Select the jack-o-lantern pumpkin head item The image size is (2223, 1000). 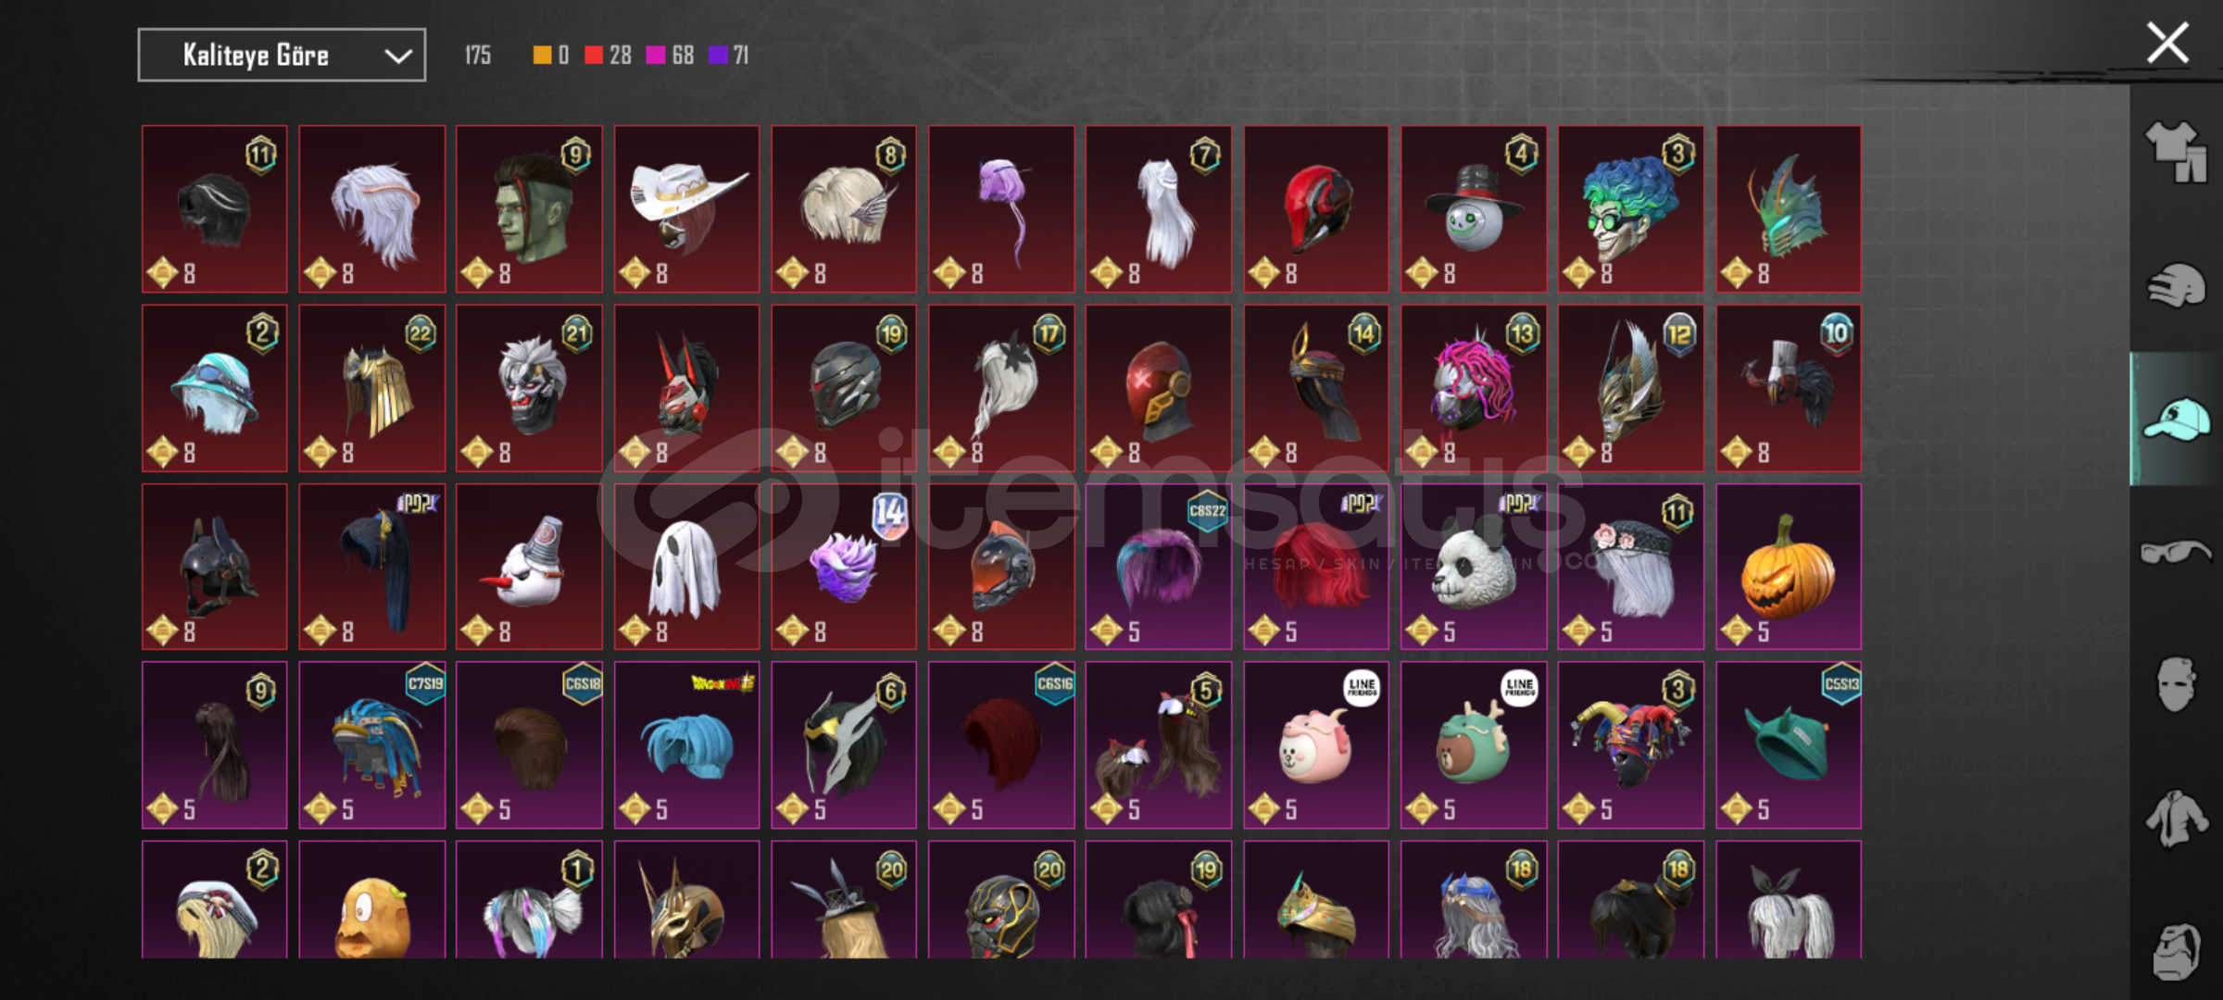click(x=1789, y=567)
